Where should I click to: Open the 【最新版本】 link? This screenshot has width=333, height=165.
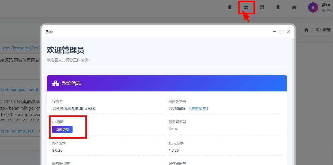pyautogui.click(x=198, y=108)
